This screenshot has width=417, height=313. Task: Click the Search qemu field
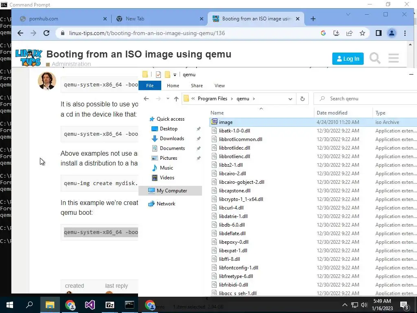365,99
